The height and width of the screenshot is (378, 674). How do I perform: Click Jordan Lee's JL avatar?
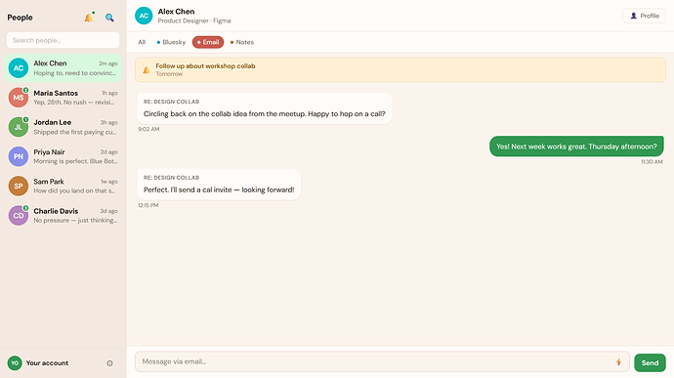pyautogui.click(x=18, y=127)
